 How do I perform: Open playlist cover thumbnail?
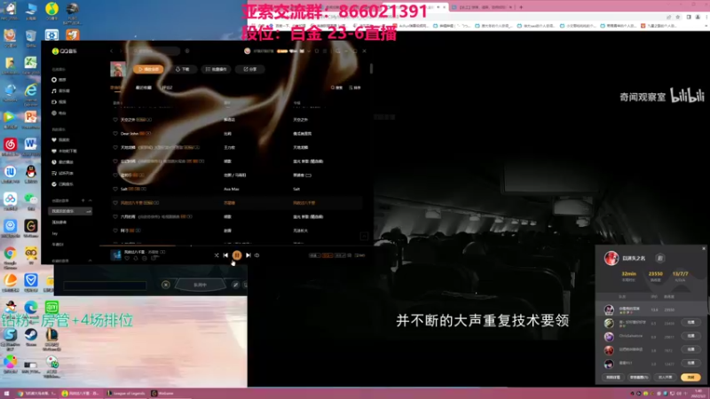click(x=118, y=69)
